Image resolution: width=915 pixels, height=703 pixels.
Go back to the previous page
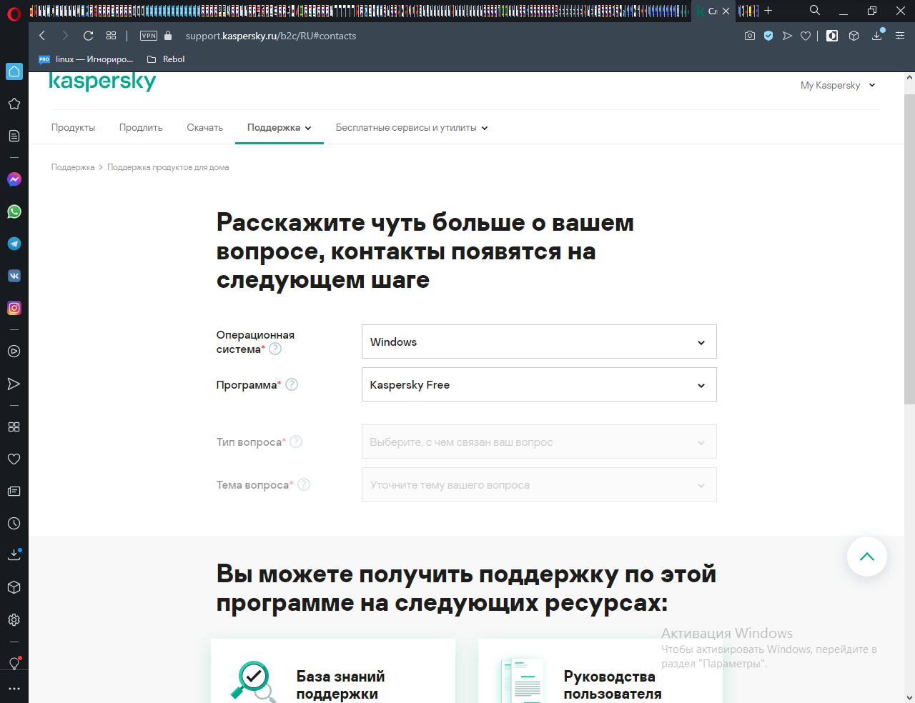[x=42, y=36]
